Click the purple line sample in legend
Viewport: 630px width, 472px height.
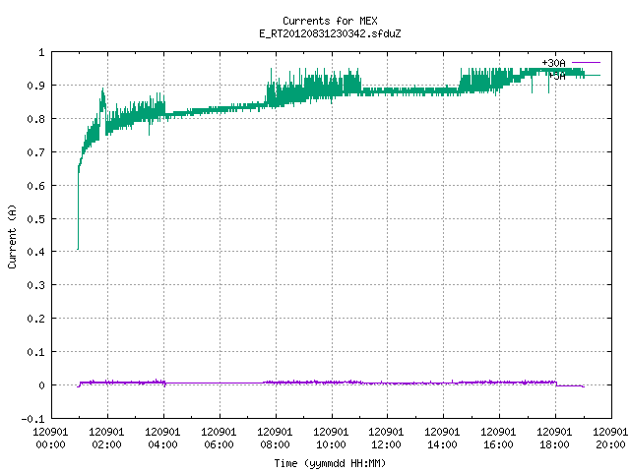(x=586, y=63)
